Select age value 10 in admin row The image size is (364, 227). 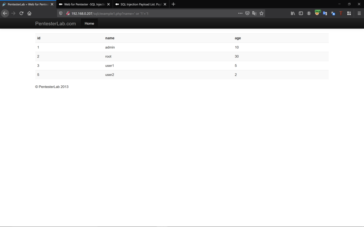tap(237, 47)
